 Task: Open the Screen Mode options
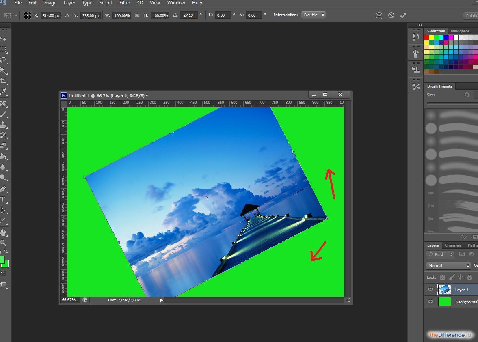3,285
